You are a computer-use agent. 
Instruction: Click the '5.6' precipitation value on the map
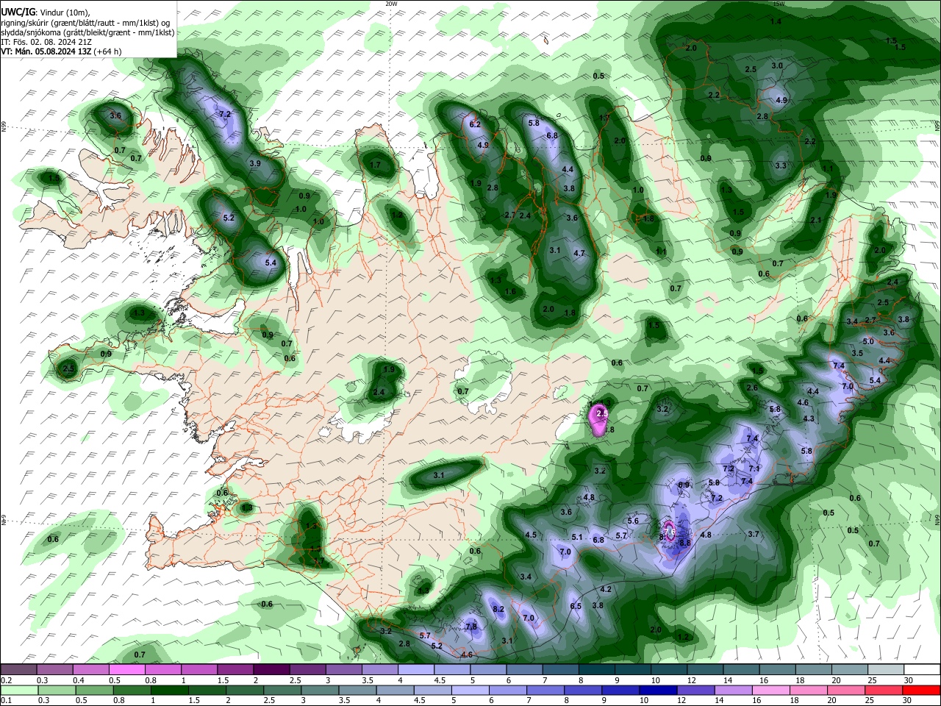coord(633,521)
